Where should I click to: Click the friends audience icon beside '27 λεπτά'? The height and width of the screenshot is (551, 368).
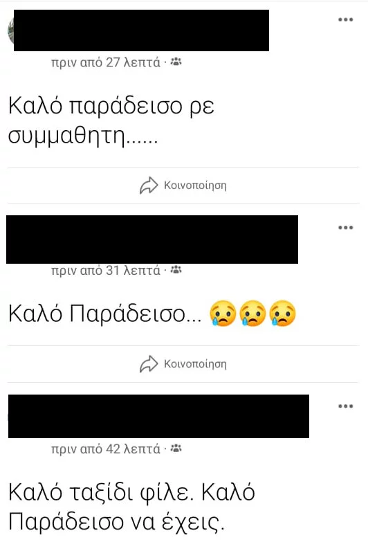pos(176,62)
